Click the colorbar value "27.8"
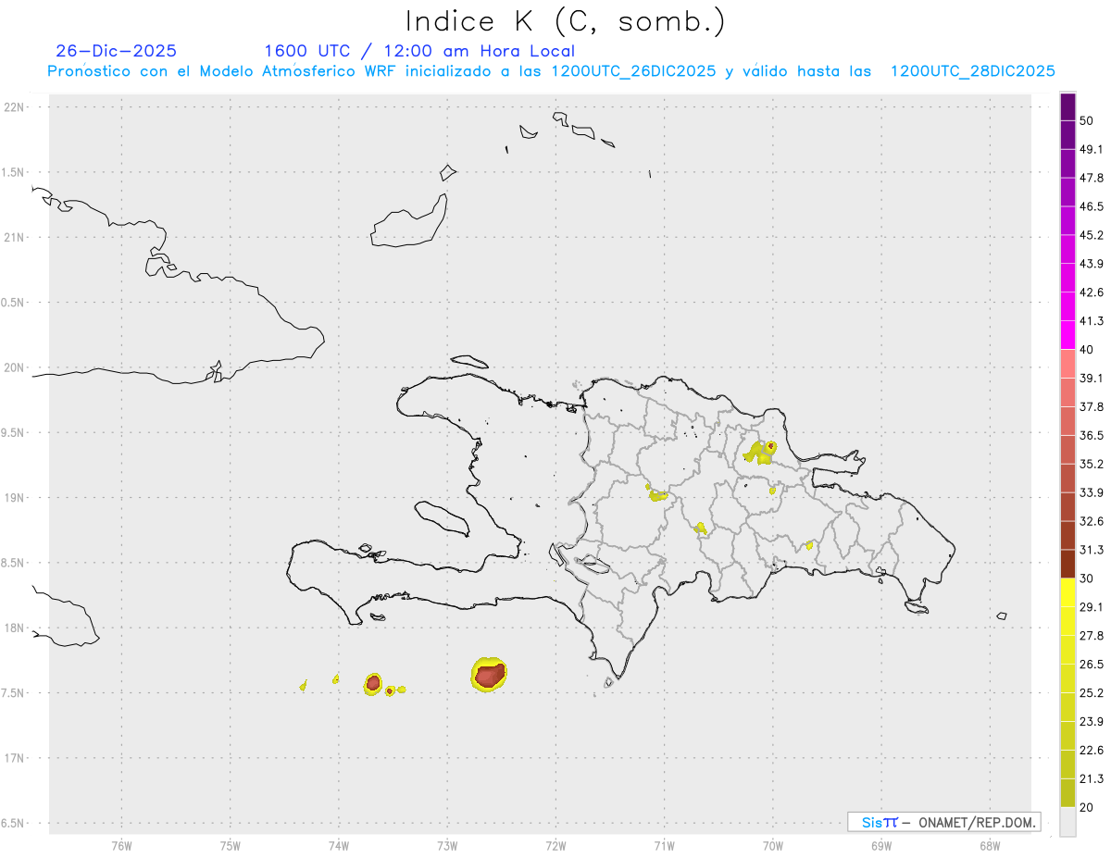 point(1092,635)
